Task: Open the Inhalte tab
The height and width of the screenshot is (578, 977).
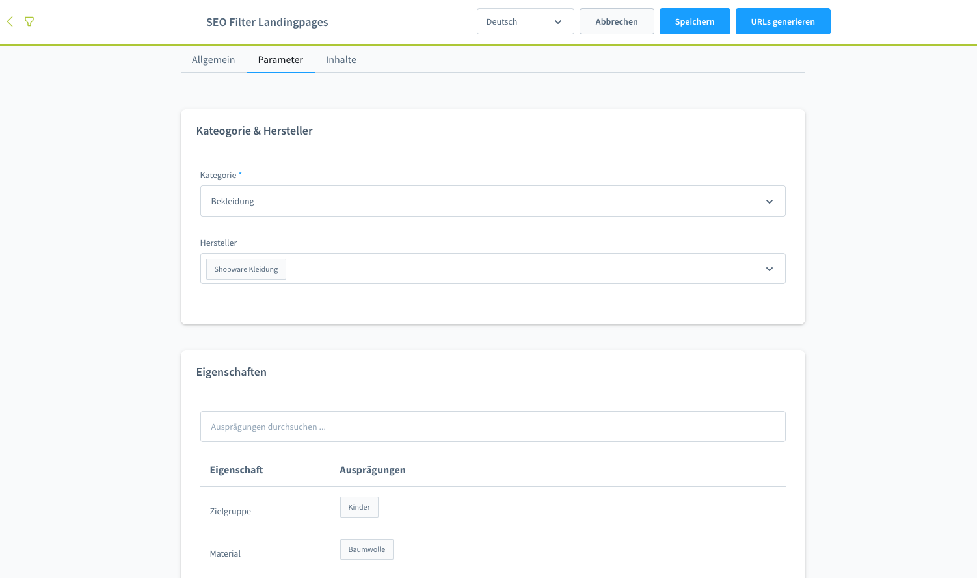Action: pos(341,60)
